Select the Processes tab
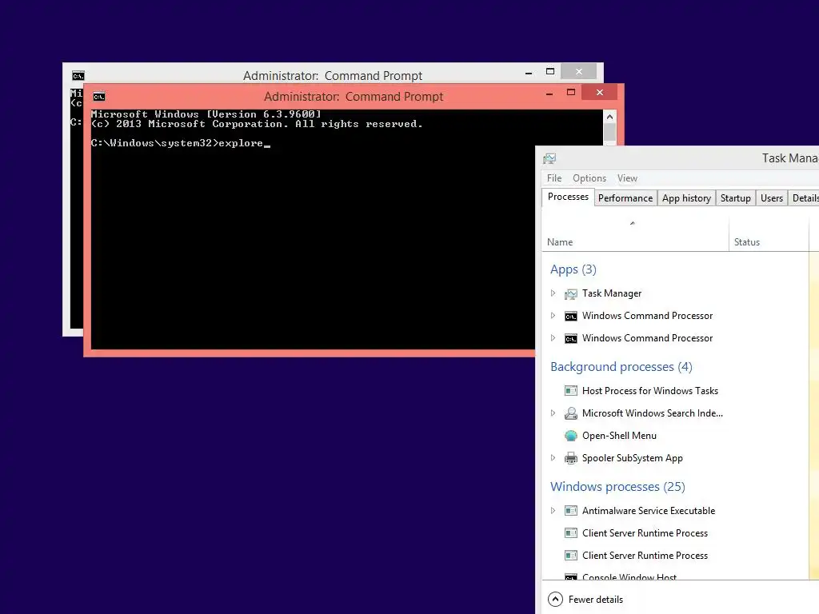The height and width of the screenshot is (614, 819). tap(568, 197)
